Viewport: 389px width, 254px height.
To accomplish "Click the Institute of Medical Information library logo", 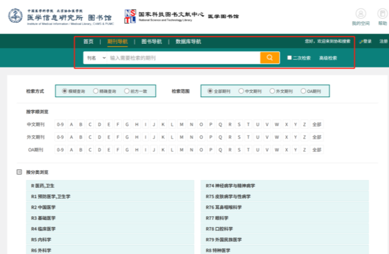I will pos(49,15).
